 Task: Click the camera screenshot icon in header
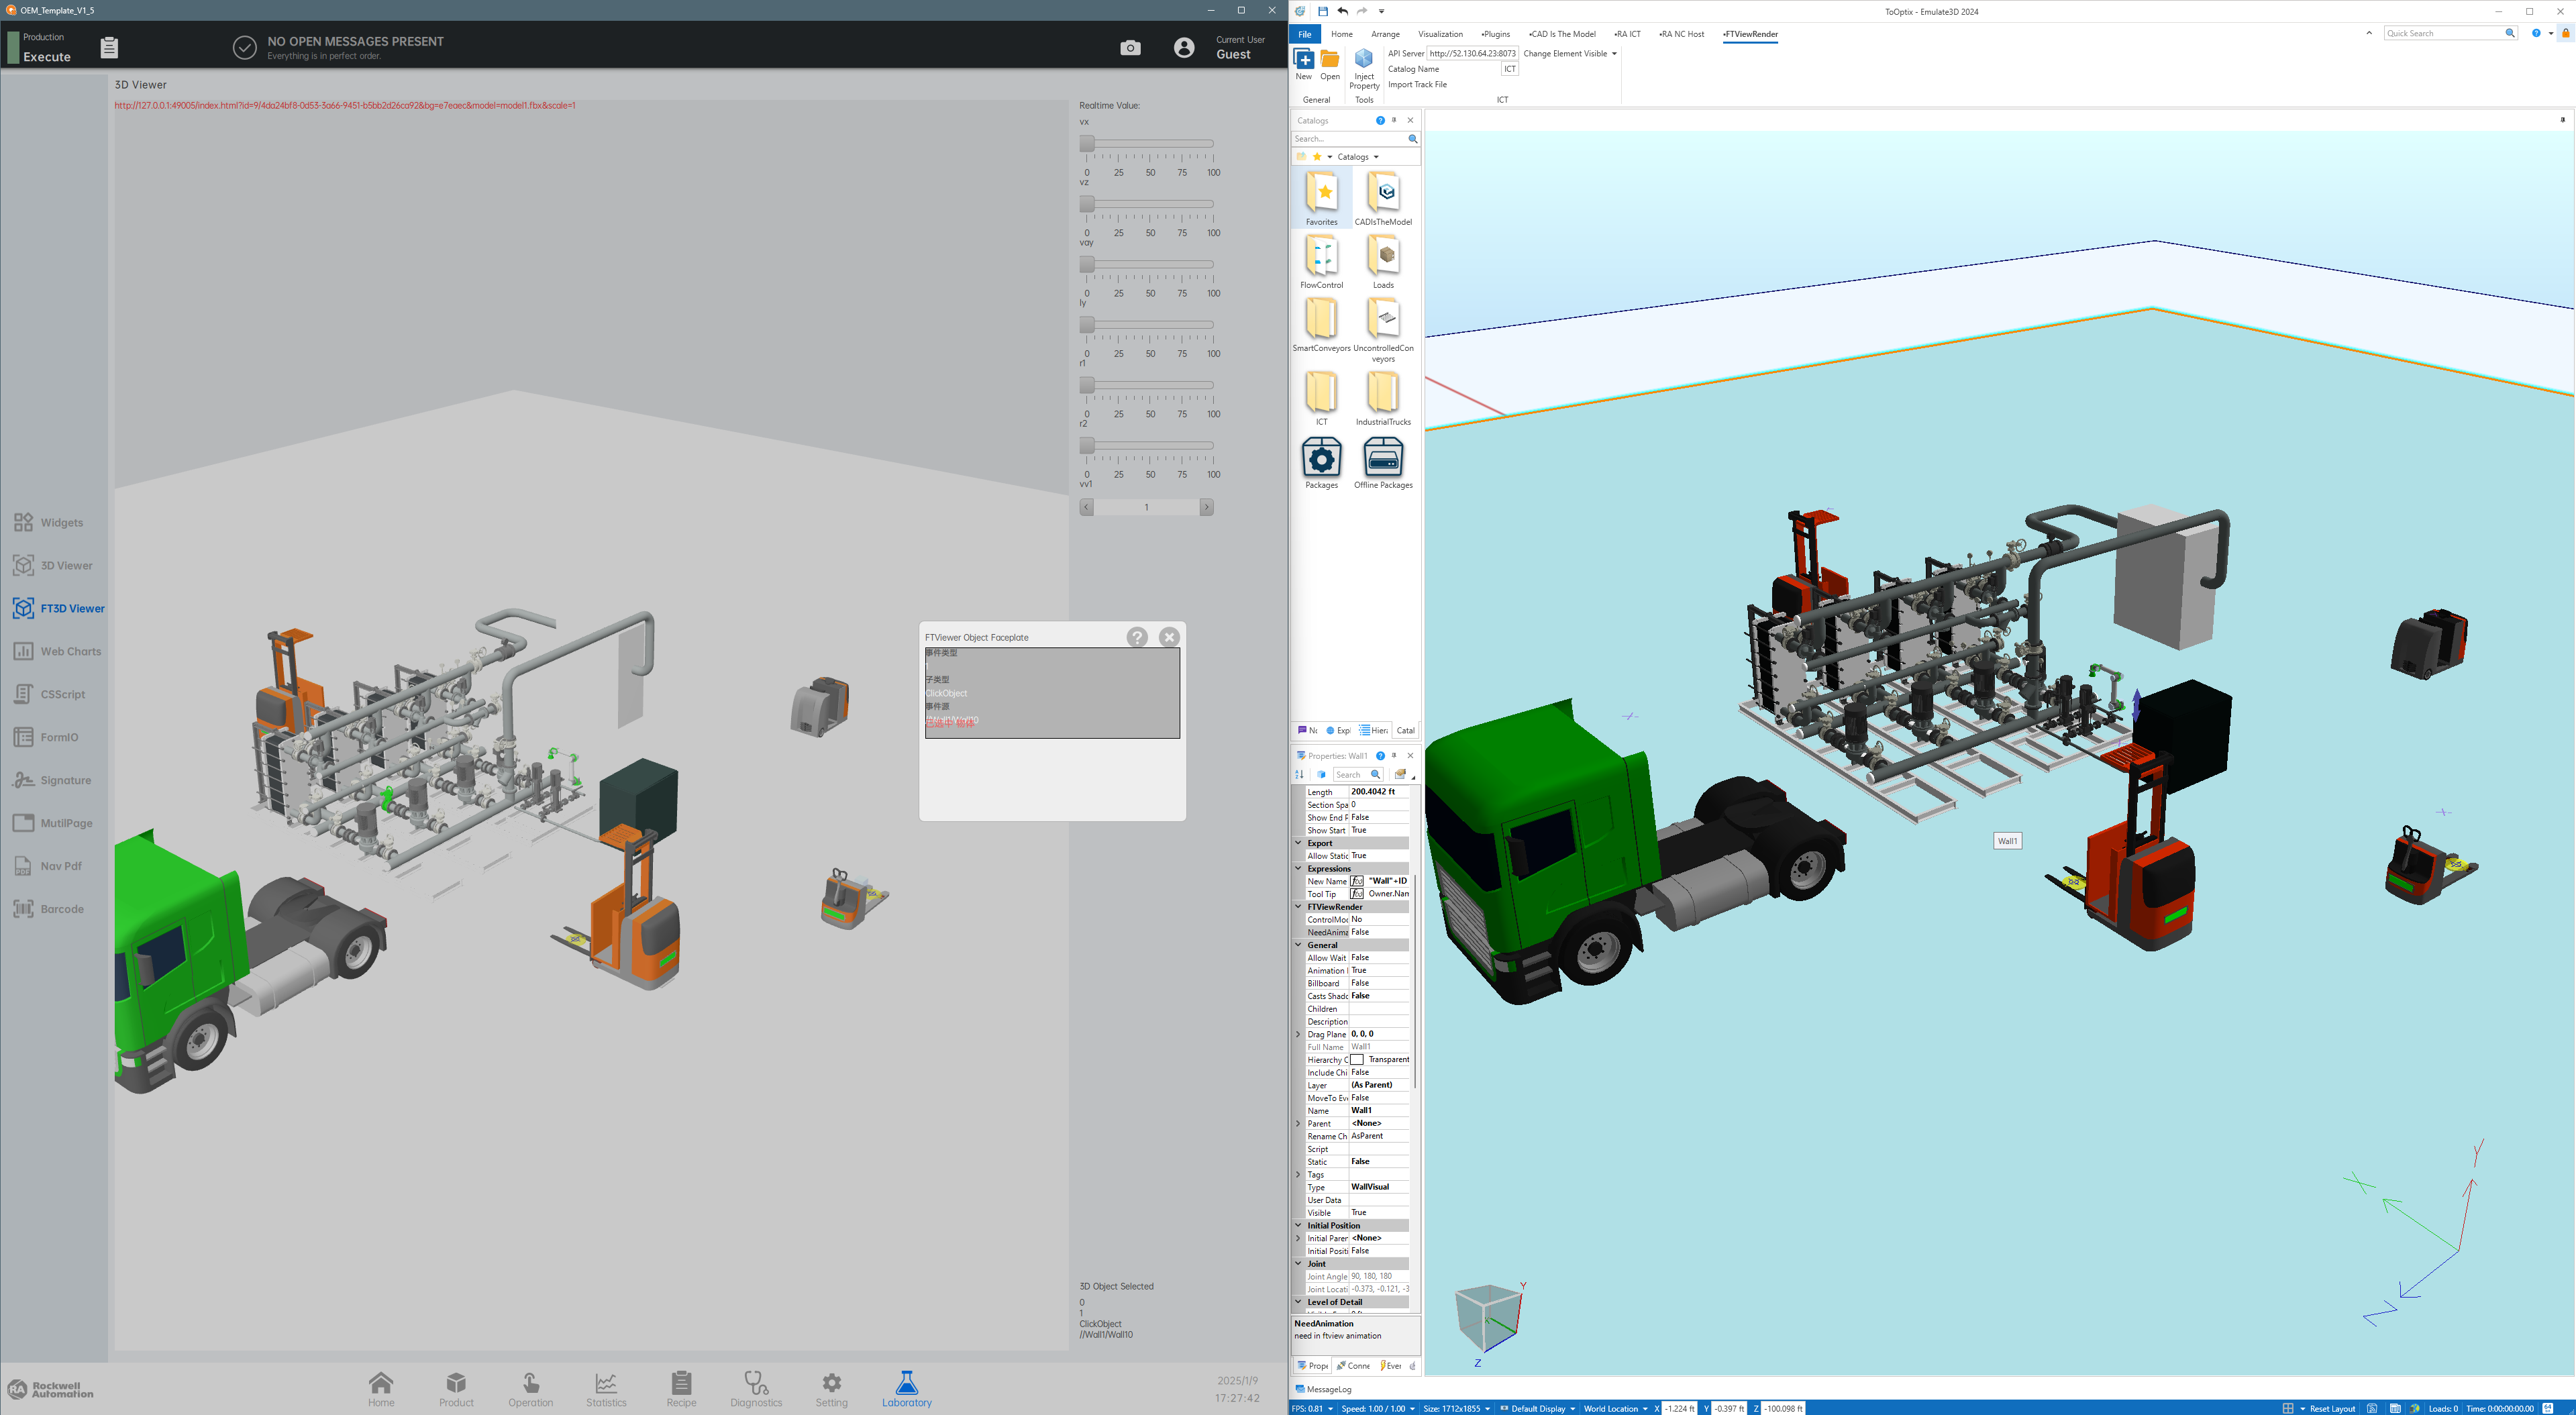point(1130,48)
